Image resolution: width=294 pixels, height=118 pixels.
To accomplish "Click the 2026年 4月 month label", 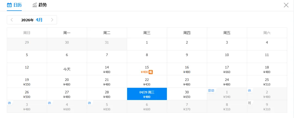I will 32,20.
